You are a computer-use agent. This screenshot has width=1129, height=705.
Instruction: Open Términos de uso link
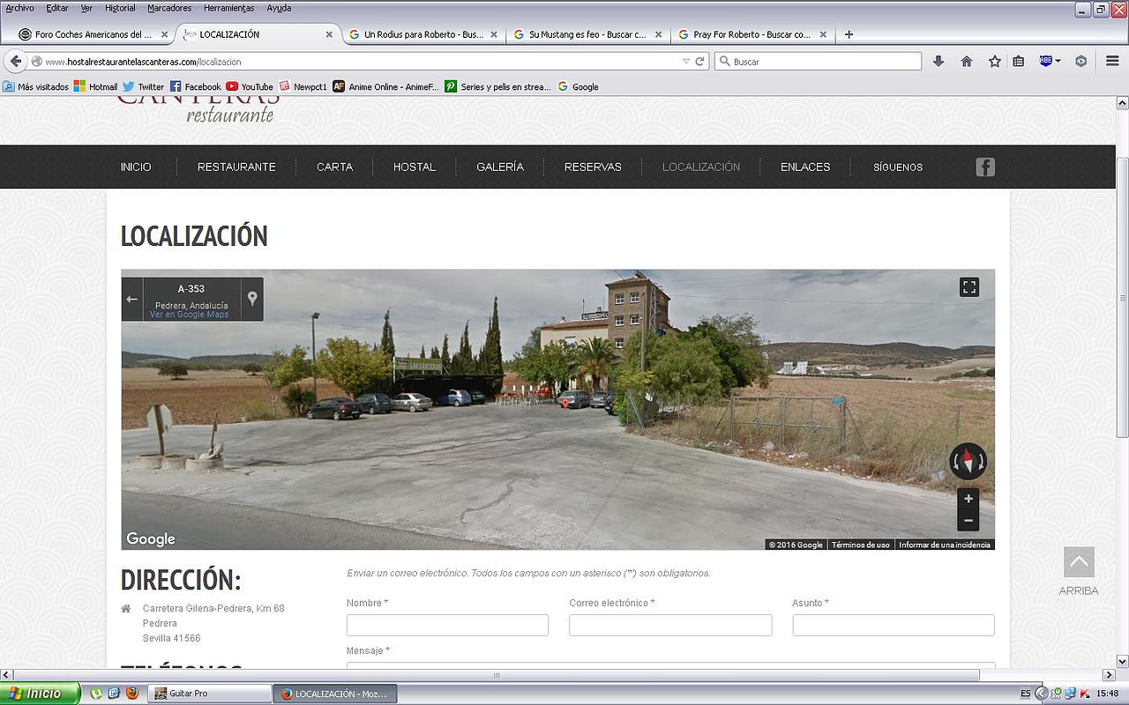[x=860, y=545]
